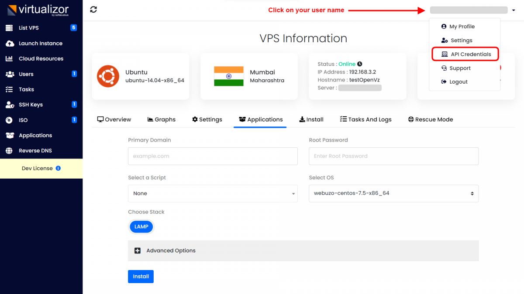Viewport: 524px width, 294px height.
Task: Click the Reverse DNS globe icon
Action: pos(12,150)
